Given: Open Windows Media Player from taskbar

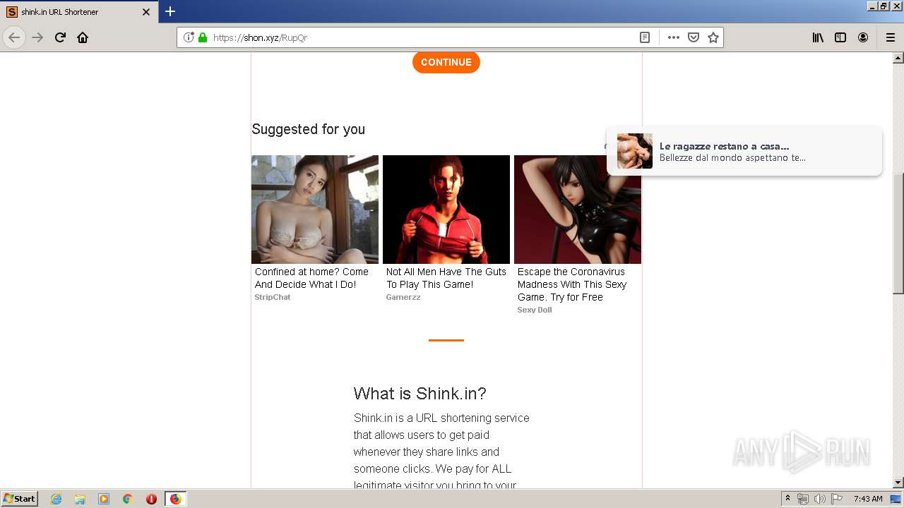Looking at the screenshot, I should pyautogui.click(x=104, y=499).
